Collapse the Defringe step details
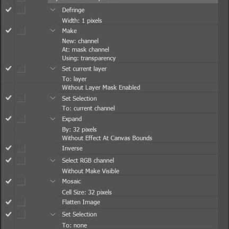Viewport: 229px width, 229px height. coord(52,10)
